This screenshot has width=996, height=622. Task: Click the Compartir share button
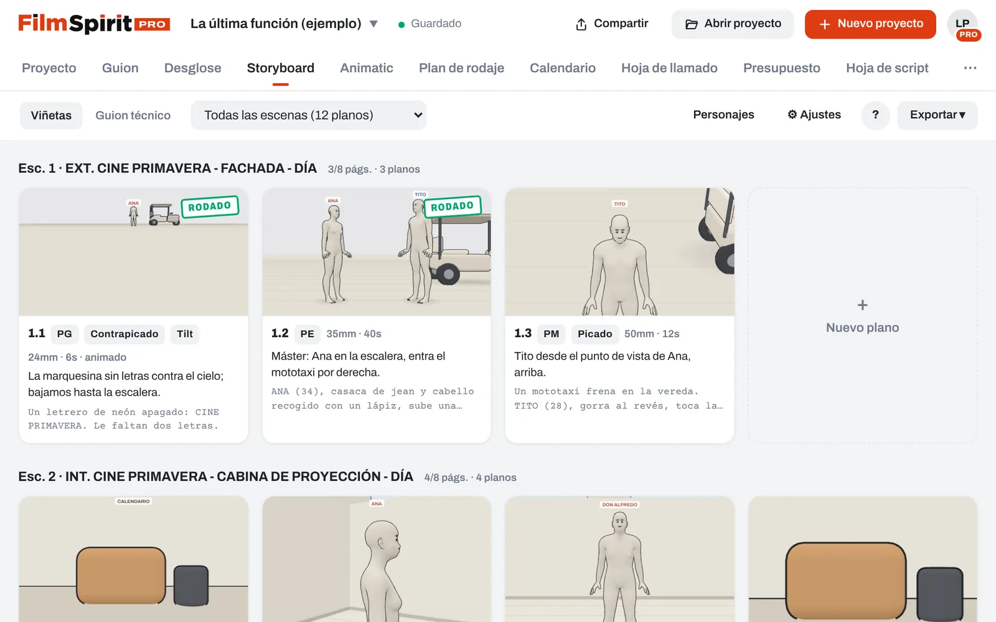(612, 24)
